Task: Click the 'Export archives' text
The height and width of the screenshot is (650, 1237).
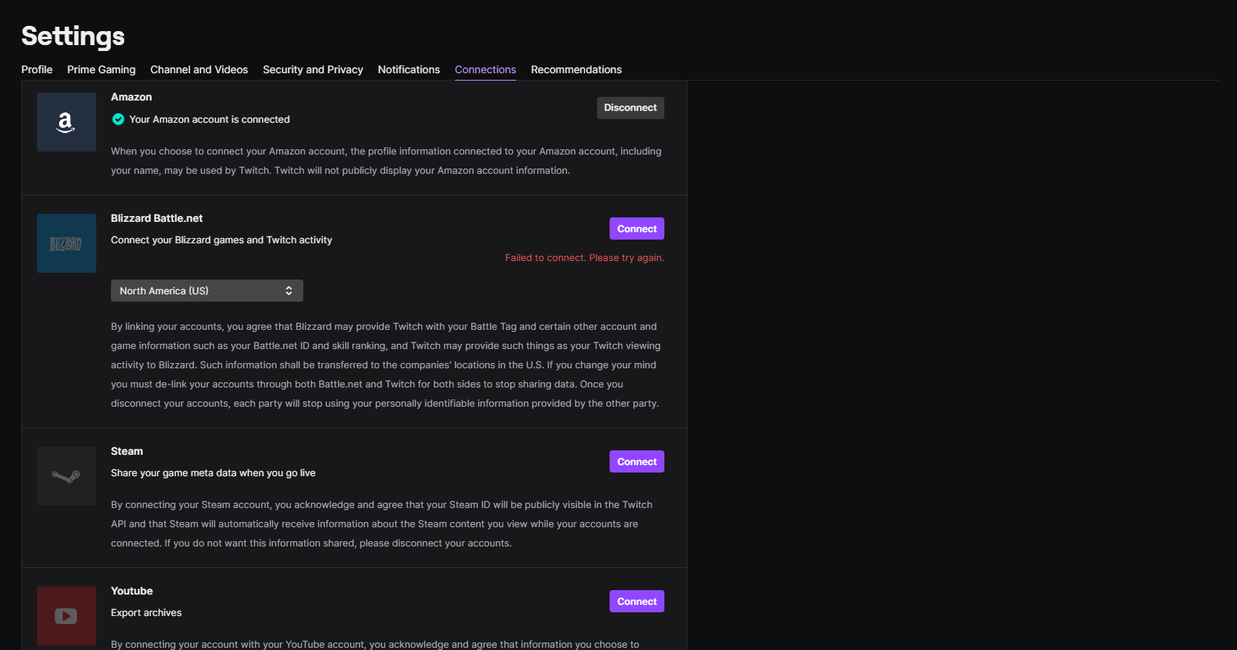Action: click(146, 612)
